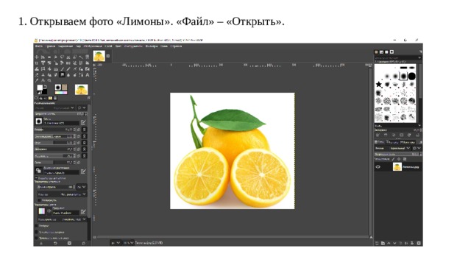
Task: Select the Crop tool
Action: 37,63
